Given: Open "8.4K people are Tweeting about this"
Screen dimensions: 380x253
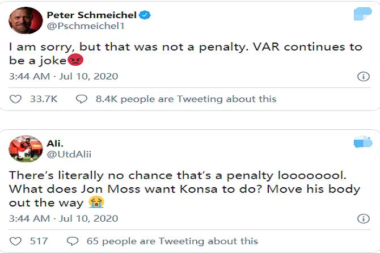Looking at the screenshot, I should point(186,99).
